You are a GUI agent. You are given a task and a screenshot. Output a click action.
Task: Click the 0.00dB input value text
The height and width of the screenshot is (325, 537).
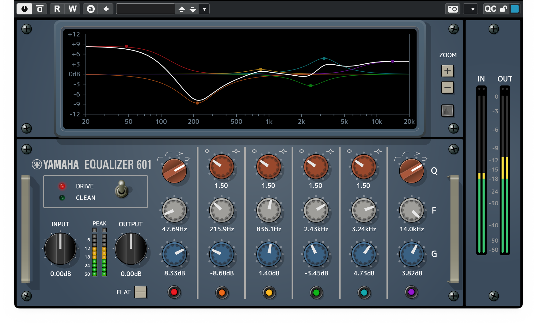pyautogui.click(x=61, y=274)
